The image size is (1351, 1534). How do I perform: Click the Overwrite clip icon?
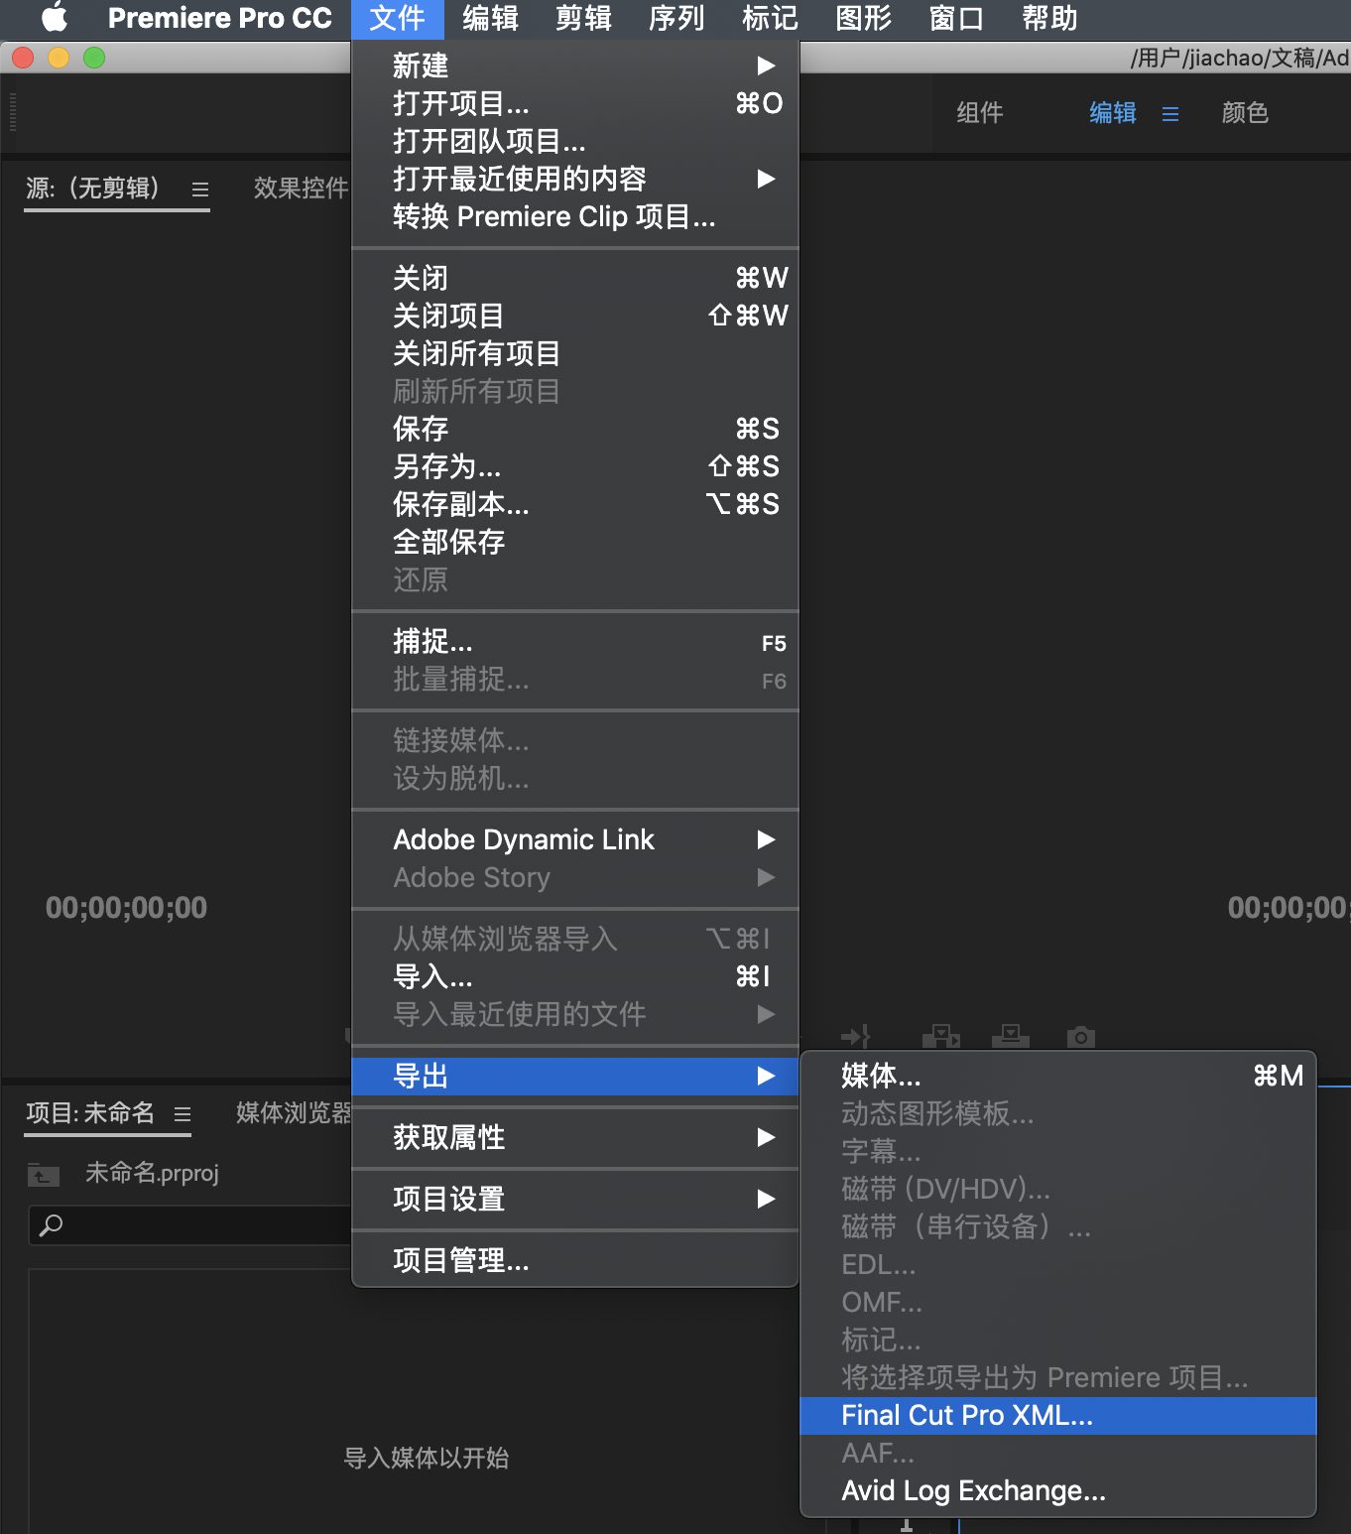pyautogui.click(x=1010, y=1037)
